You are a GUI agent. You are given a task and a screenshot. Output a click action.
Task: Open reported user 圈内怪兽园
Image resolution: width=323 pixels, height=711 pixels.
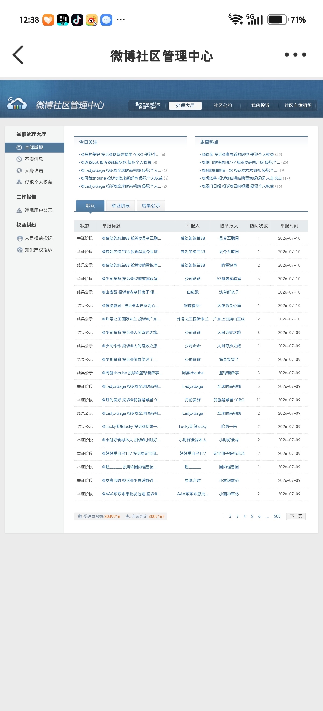(x=229, y=467)
